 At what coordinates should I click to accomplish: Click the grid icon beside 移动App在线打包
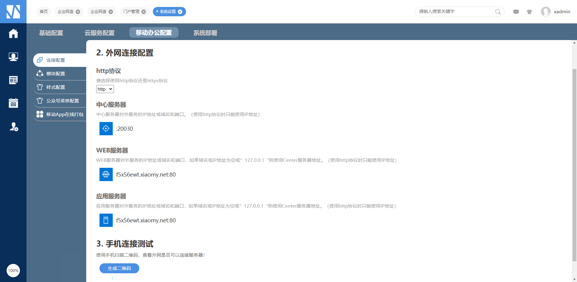(x=40, y=114)
